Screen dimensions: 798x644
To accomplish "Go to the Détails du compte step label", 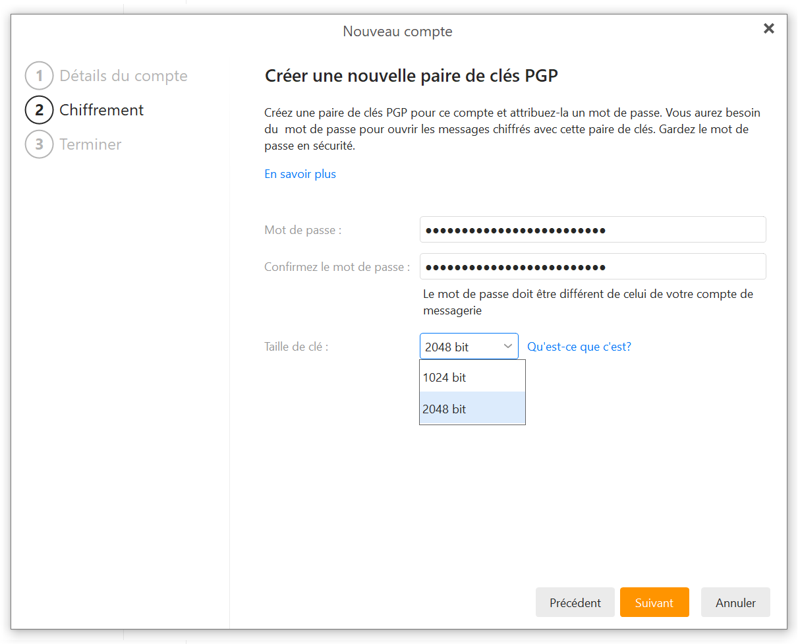I will pyautogui.click(x=123, y=76).
